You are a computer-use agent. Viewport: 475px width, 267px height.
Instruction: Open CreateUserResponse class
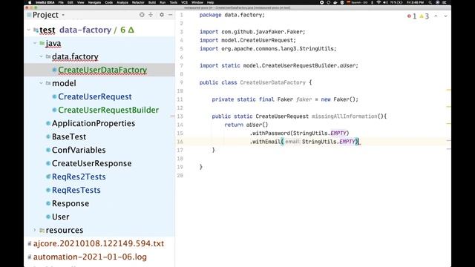(91, 163)
